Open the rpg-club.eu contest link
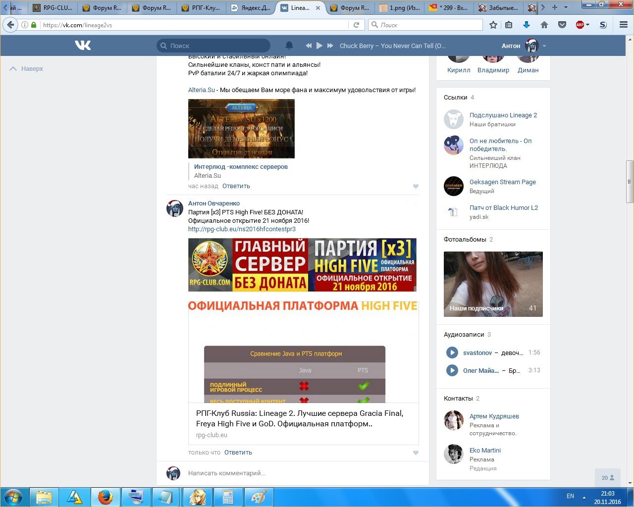634x507 pixels. tap(242, 229)
